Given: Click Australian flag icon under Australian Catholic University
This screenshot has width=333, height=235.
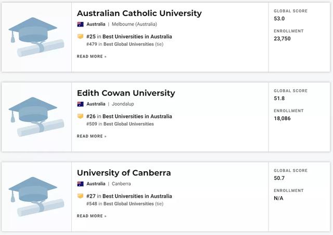Looking at the screenshot, I should click(80, 24).
